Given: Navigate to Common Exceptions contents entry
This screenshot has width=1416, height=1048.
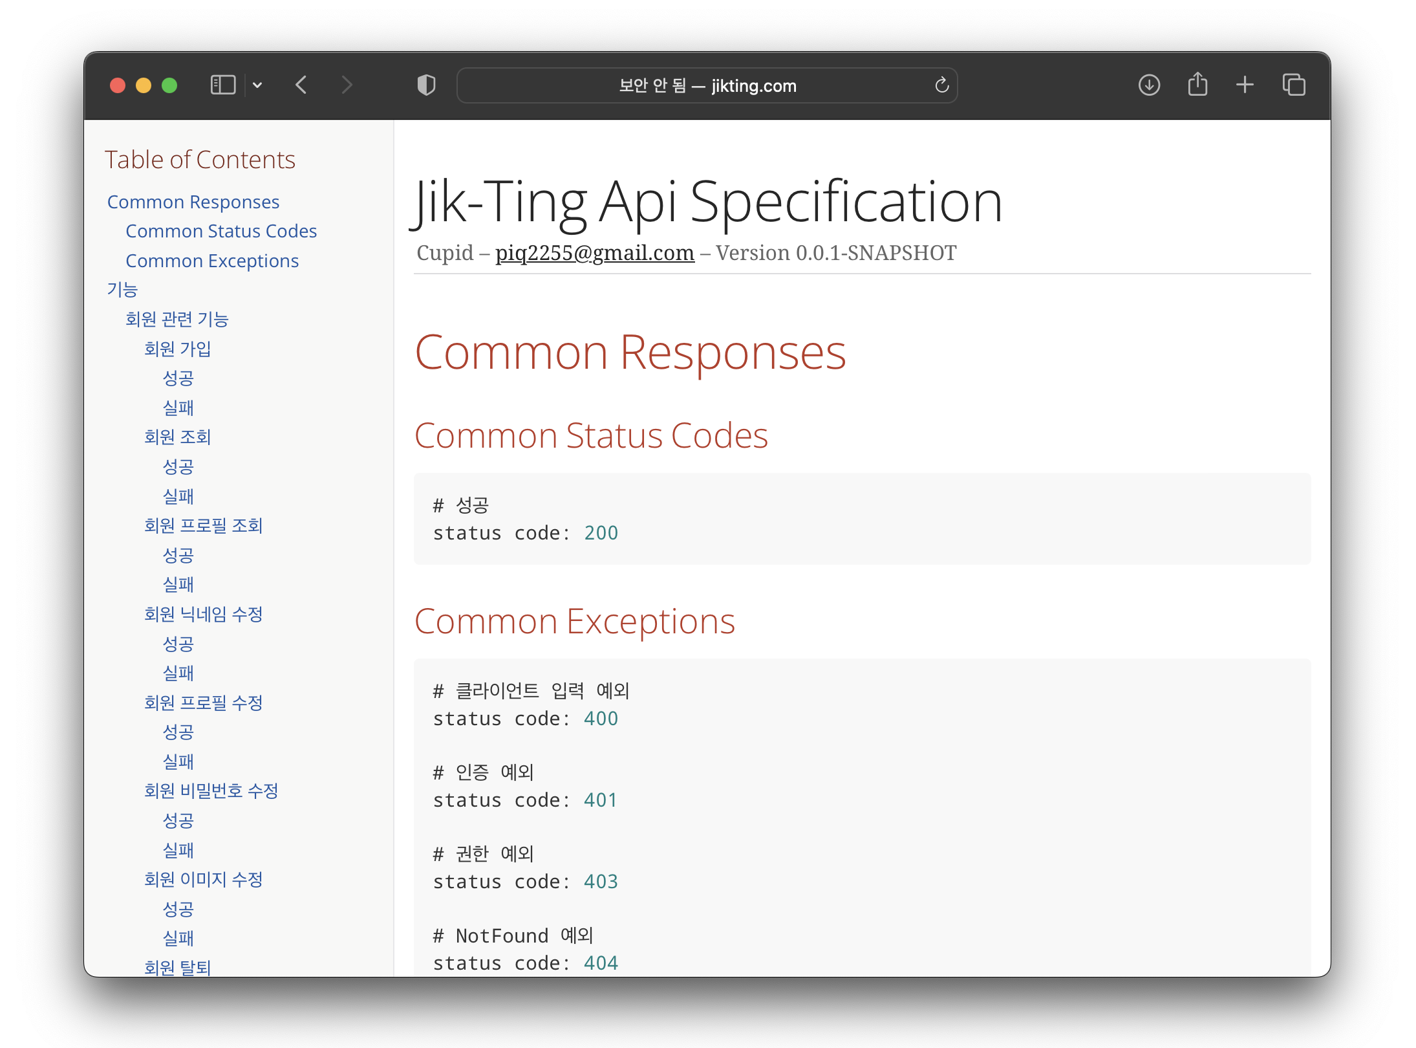Looking at the screenshot, I should point(212,261).
